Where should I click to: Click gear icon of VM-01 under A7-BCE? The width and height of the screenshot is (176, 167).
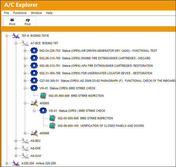(34, 88)
